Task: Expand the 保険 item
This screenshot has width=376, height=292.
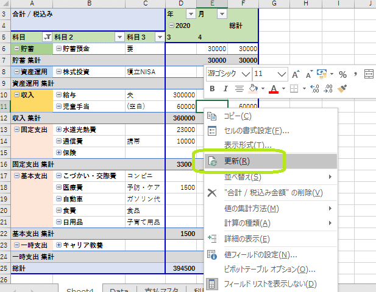Action: (59, 153)
